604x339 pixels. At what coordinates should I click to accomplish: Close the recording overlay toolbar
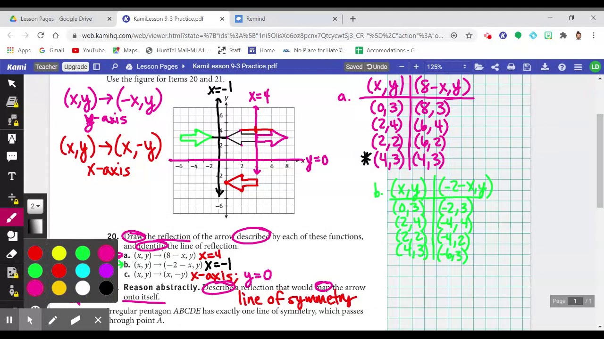[98, 320]
